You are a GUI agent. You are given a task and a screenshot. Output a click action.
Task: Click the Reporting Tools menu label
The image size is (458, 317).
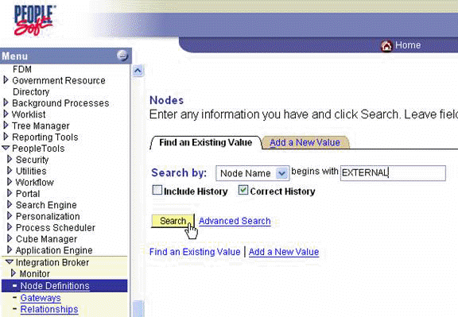45,137
